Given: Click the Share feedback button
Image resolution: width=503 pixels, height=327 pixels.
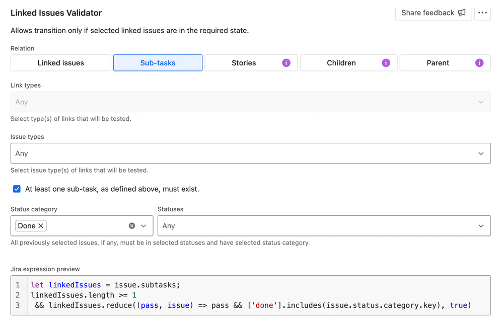Looking at the screenshot, I should 428,13.
